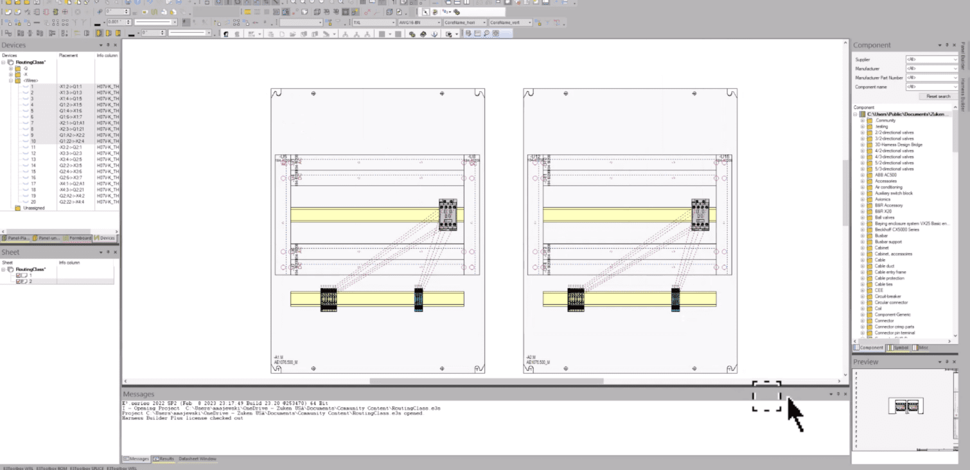970x470 pixels.
Task: Click the wire icon of wire 1
Action: click(x=26, y=86)
